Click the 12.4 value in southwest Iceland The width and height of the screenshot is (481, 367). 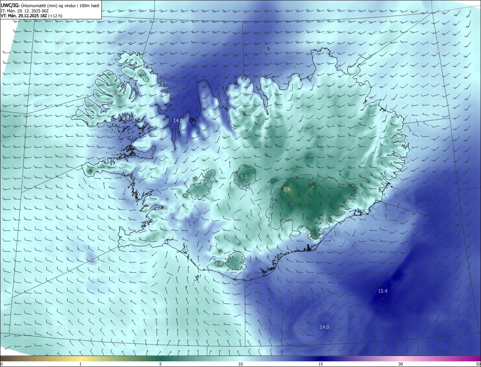click(x=198, y=215)
